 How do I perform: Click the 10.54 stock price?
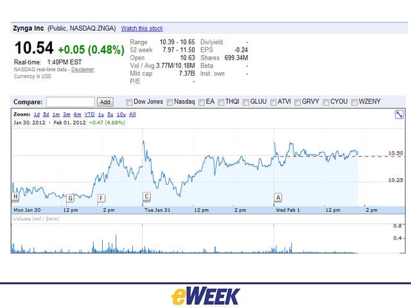click(x=34, y=48)
